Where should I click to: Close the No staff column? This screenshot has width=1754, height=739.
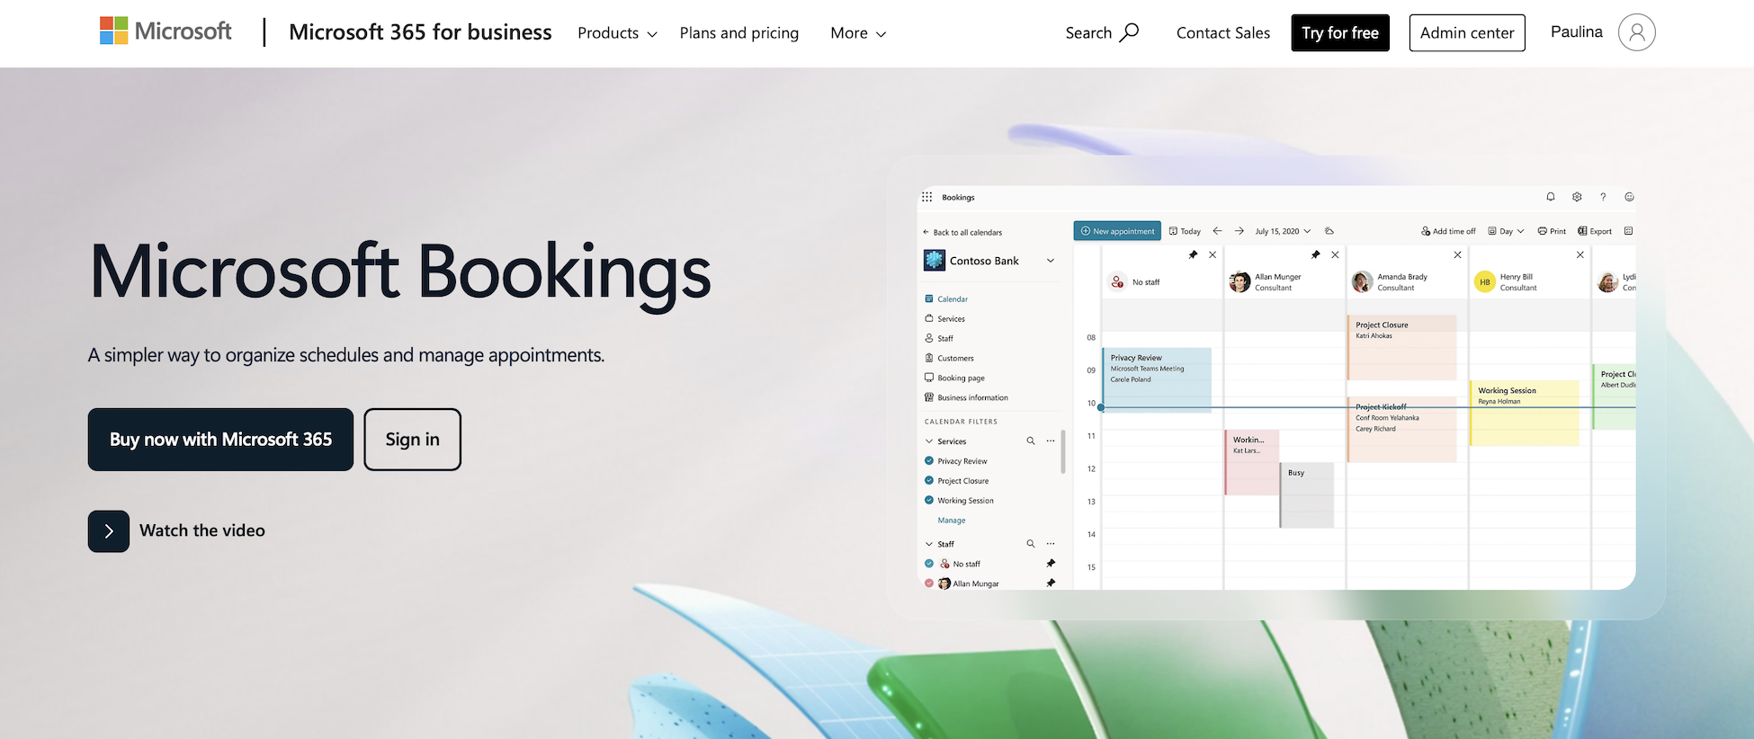tap(1213, 255)
